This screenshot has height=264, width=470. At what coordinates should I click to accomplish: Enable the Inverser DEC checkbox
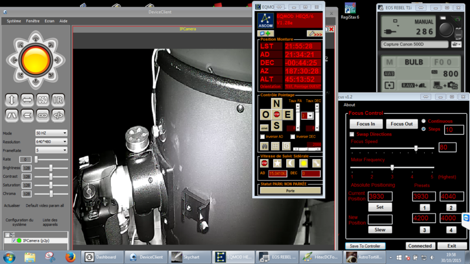[x=293, y=137]
